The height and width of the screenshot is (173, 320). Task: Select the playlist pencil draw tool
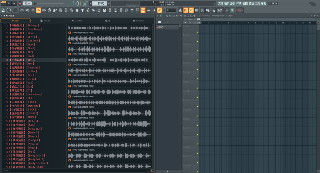pos(167,16)
